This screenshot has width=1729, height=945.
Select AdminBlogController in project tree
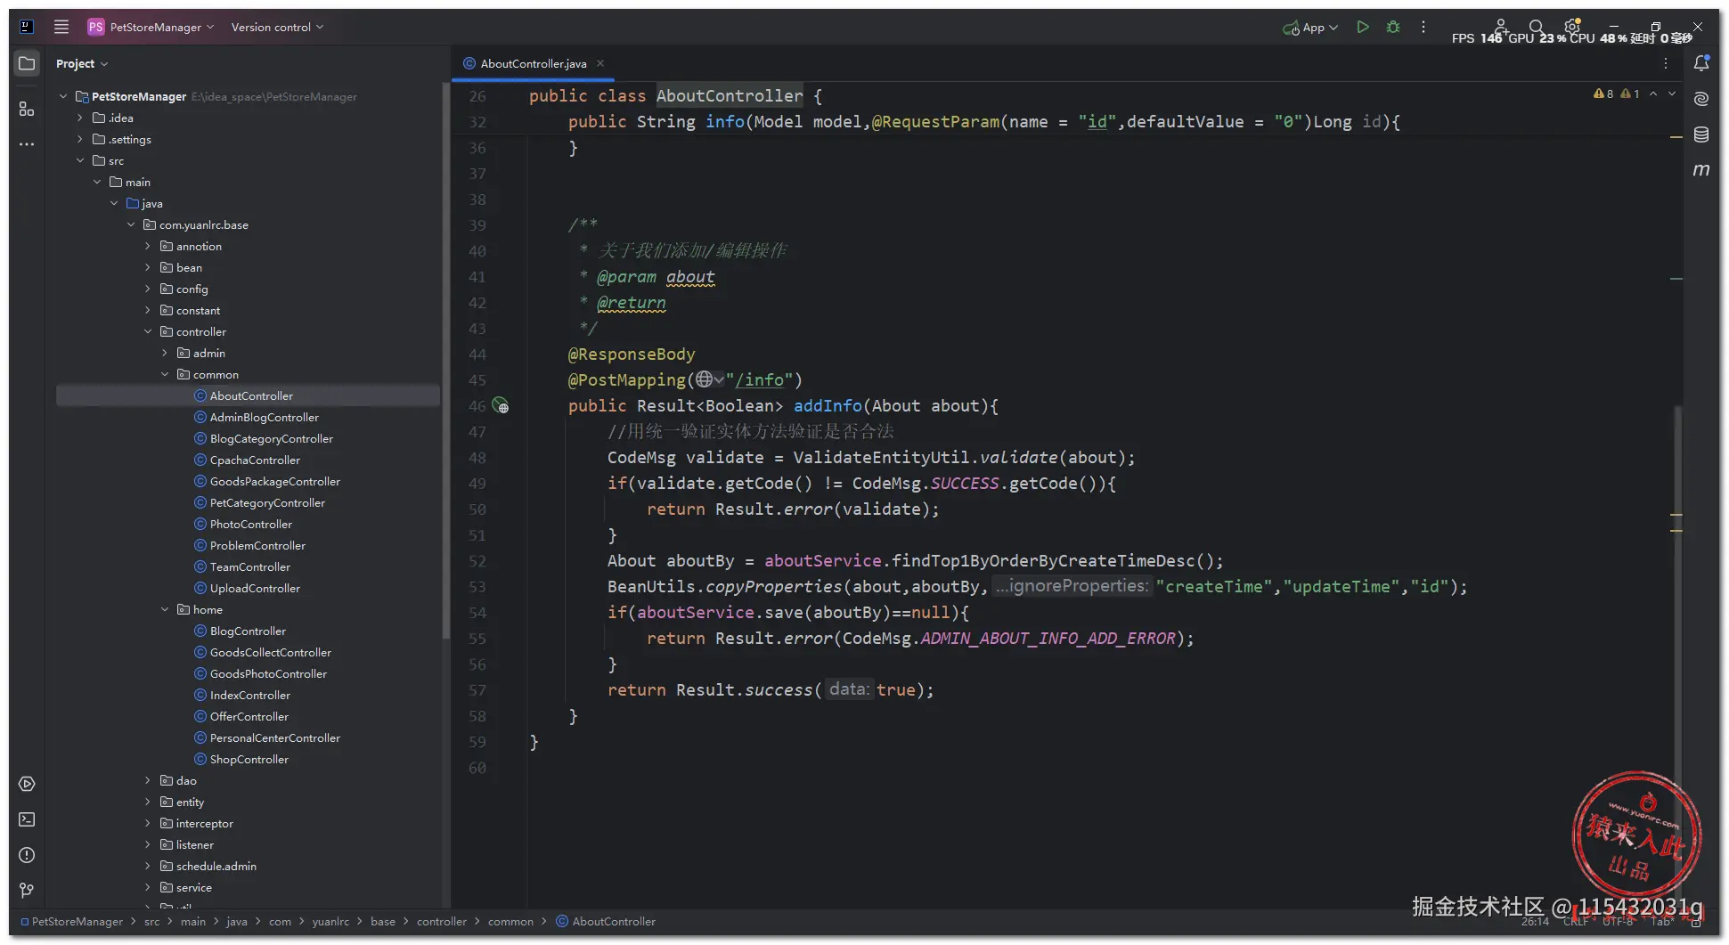(264, 417)
